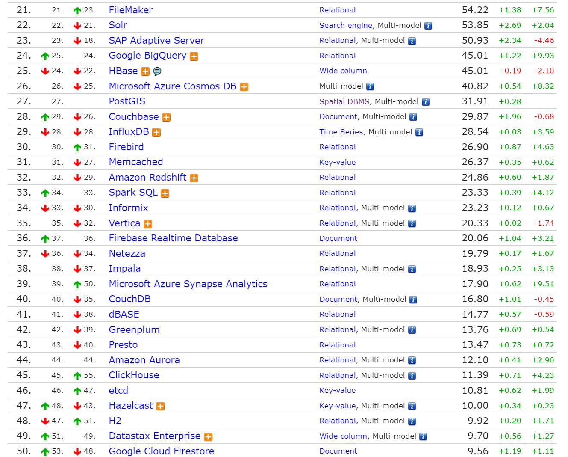Click Key-value link in Memcached row

tap(338, 162)
